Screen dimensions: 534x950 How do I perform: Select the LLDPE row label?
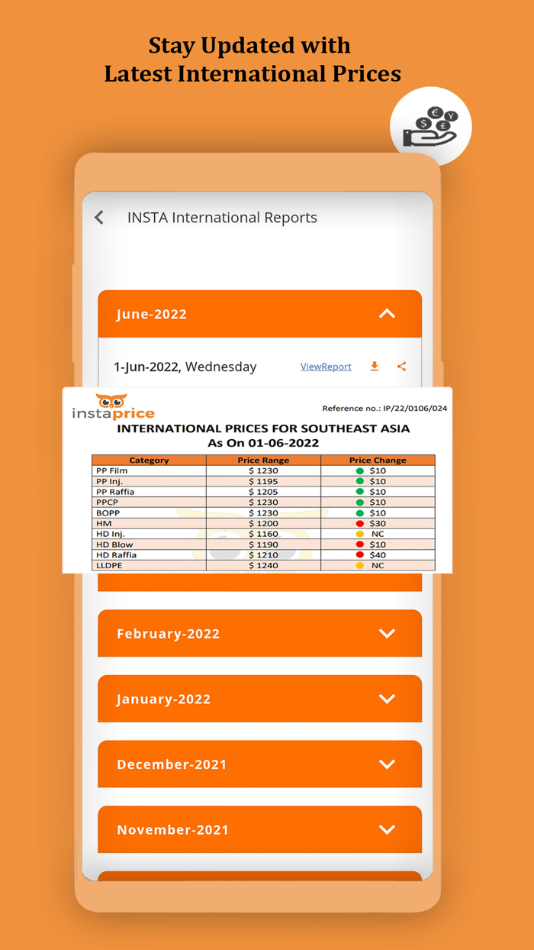point(109,565)
